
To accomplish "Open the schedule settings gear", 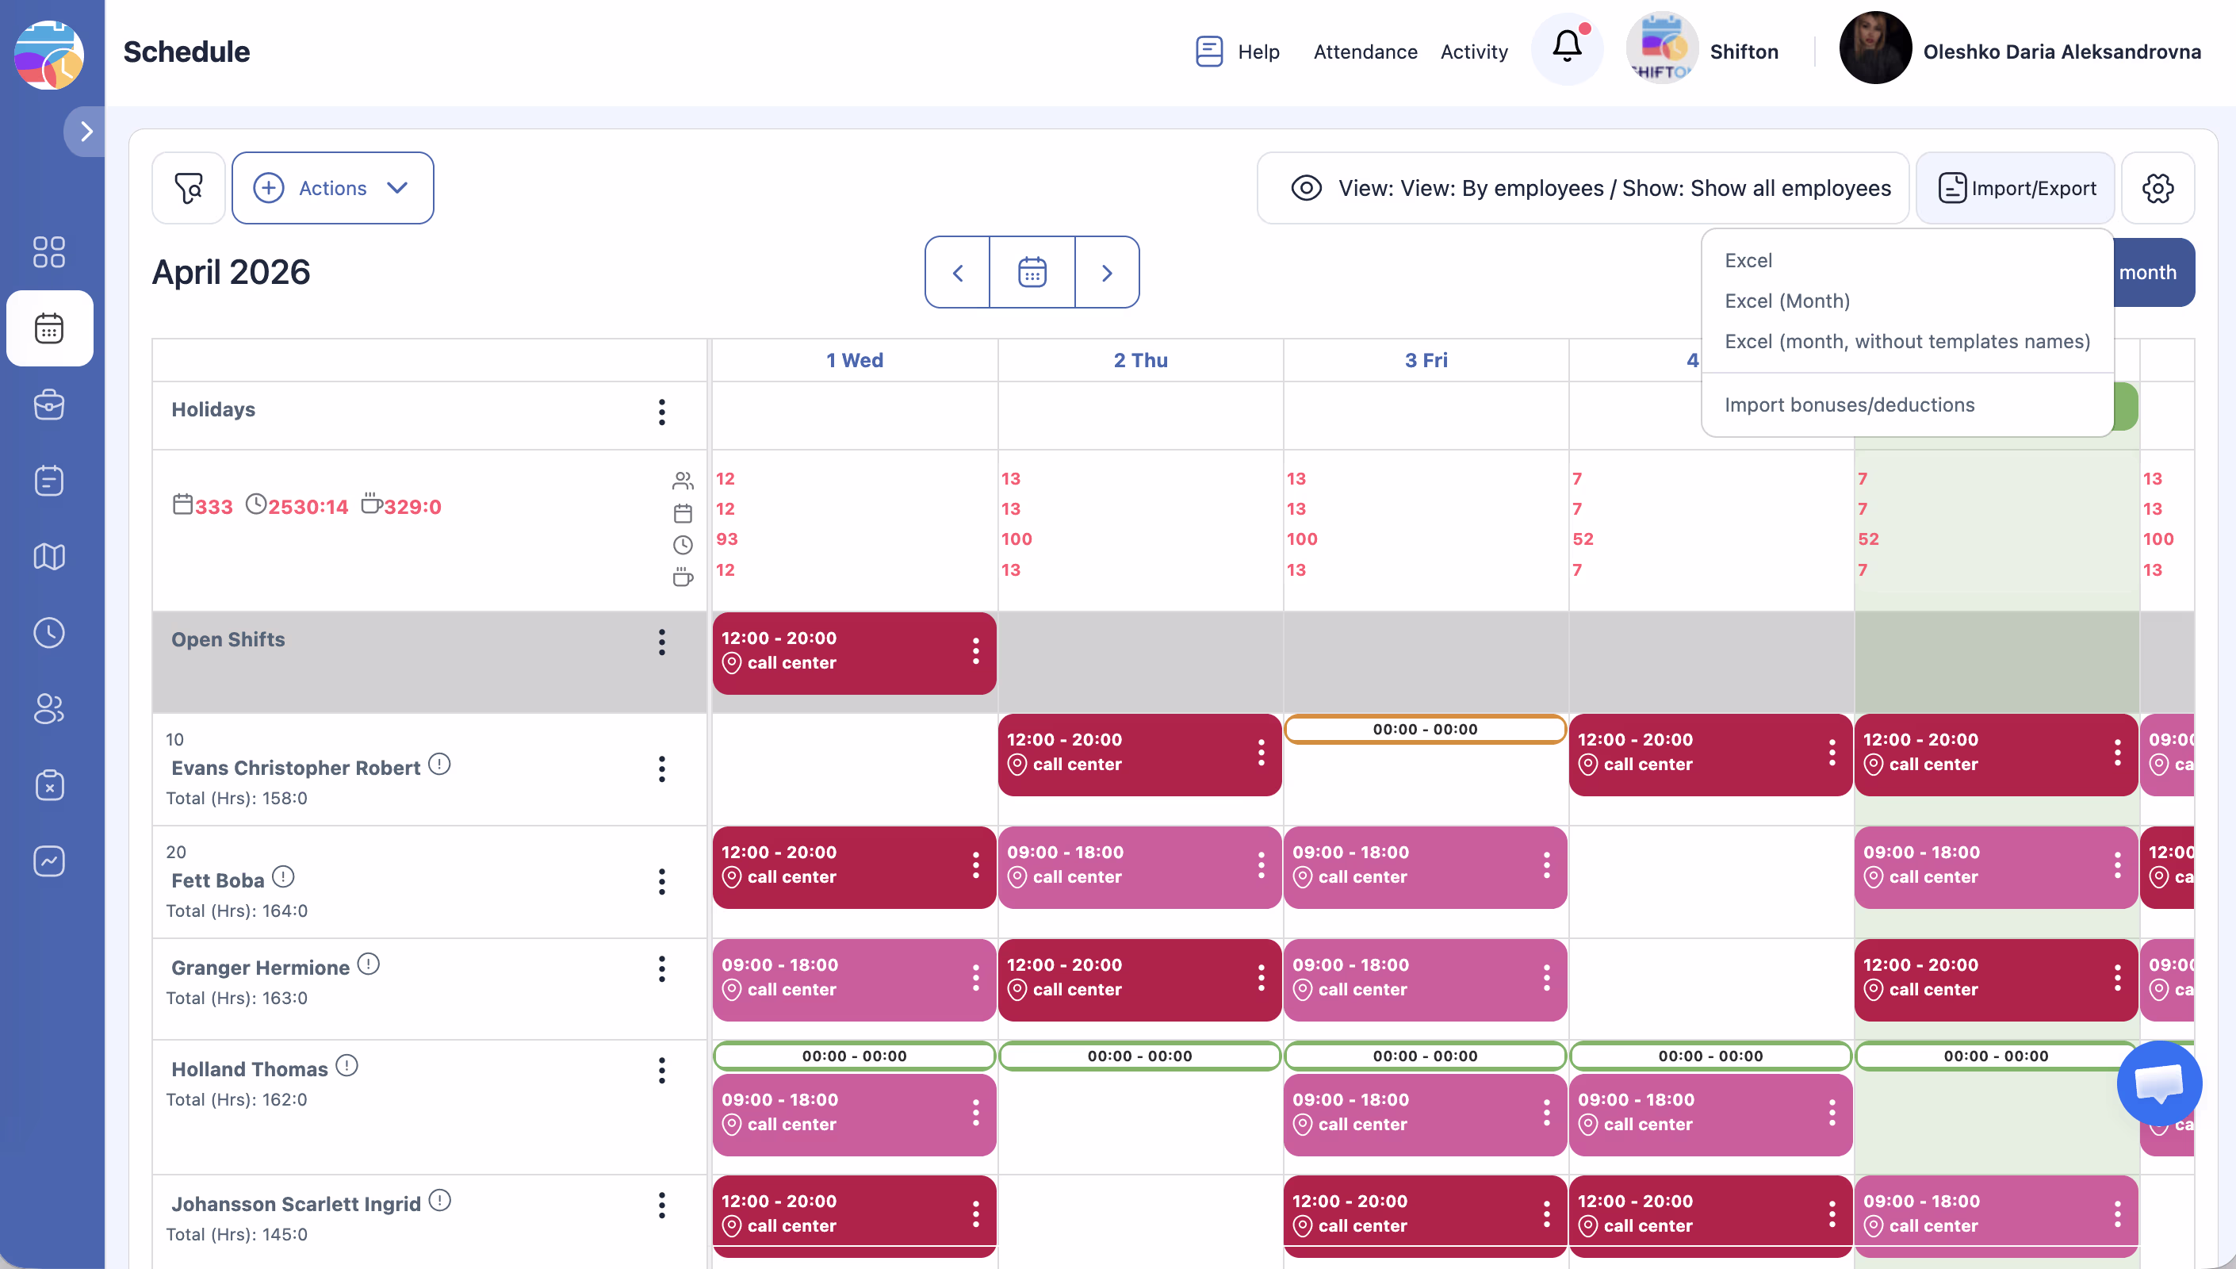I will (x=2158, y=188).
